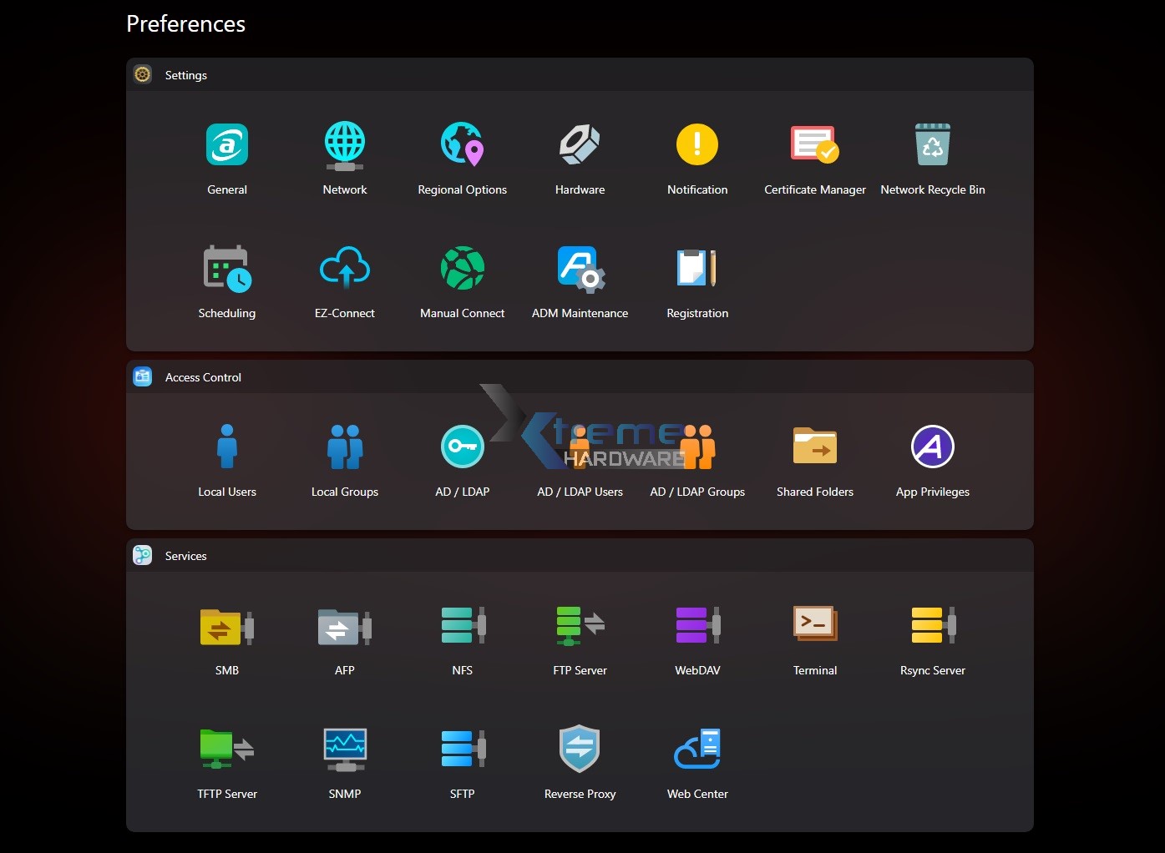Open the SMB service

[x=227, y=626]
